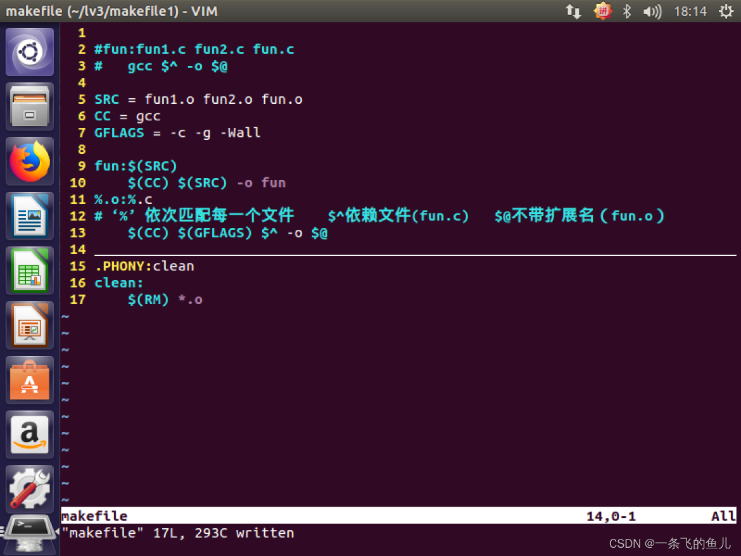Screen dimensions: 741x556
Task: Open the clock showing 18:14
Action: click(x=690, y=11)
